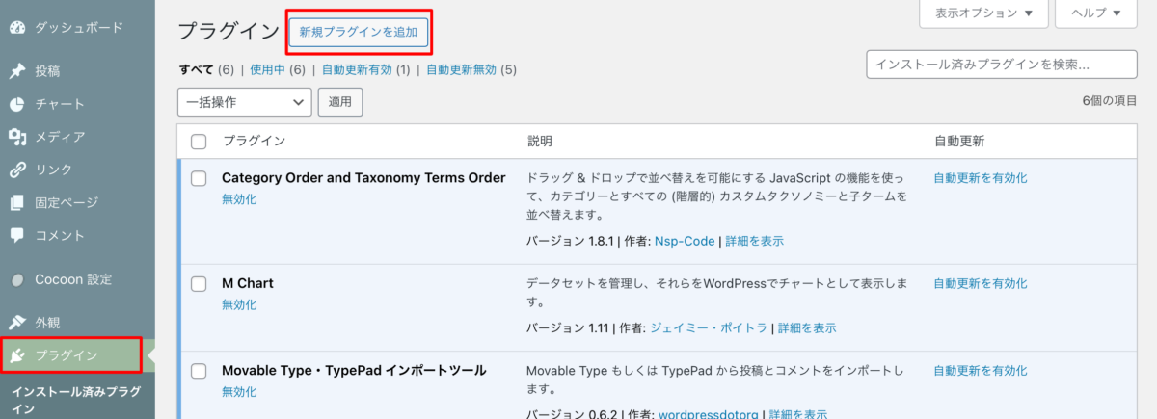The image size is (1157, 419).
Task: Click the Links chain icon
Action: 16,170
